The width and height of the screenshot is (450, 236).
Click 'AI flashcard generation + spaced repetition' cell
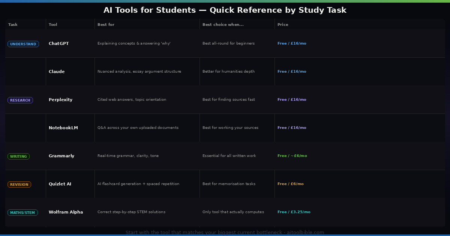138,184
